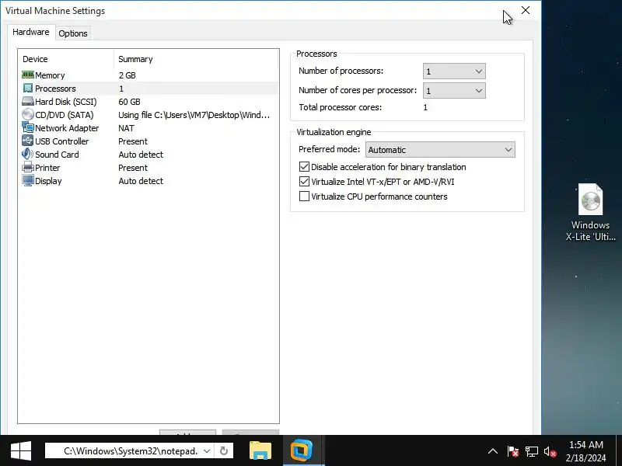
Task: Select the Sound Card row label
Action: 57,155
